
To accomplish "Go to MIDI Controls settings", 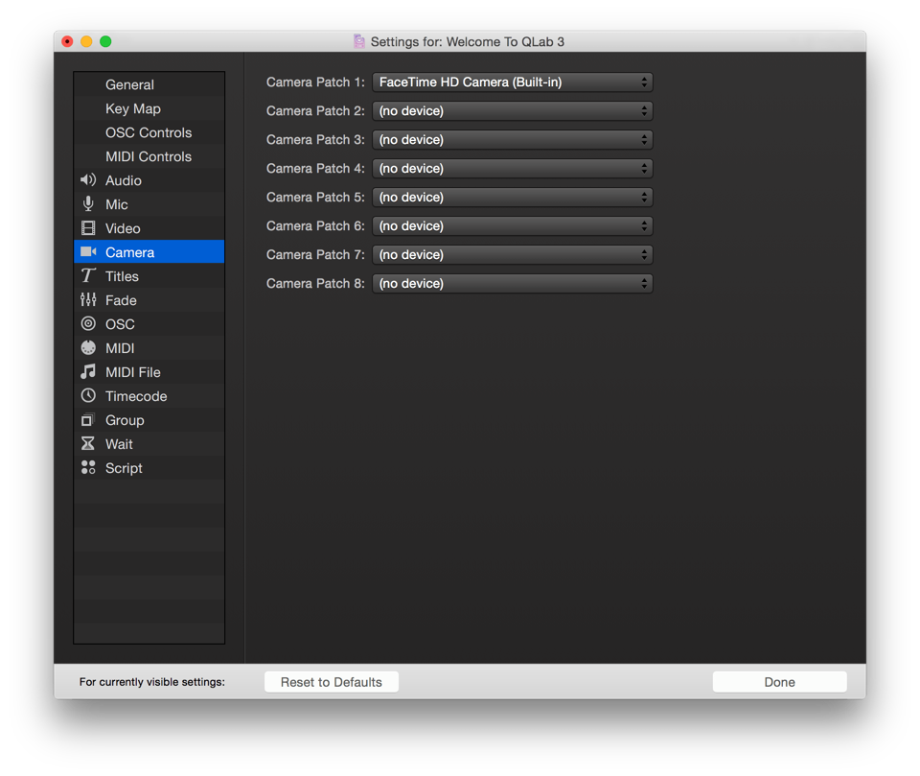I will point(149,156).
